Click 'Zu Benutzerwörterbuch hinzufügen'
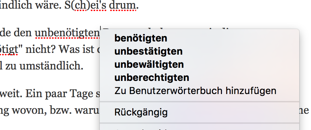This screenshot has width=311, height=130. click(195, 91)
